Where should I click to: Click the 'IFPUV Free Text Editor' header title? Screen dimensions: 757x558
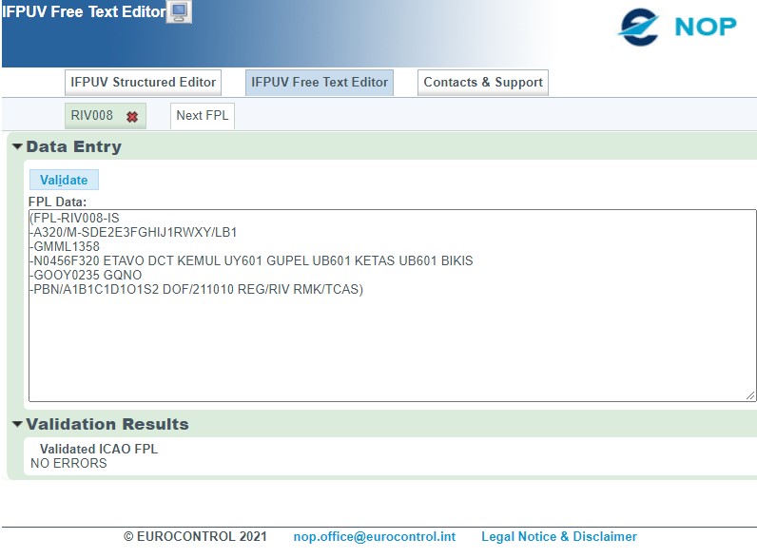[84, 11]
